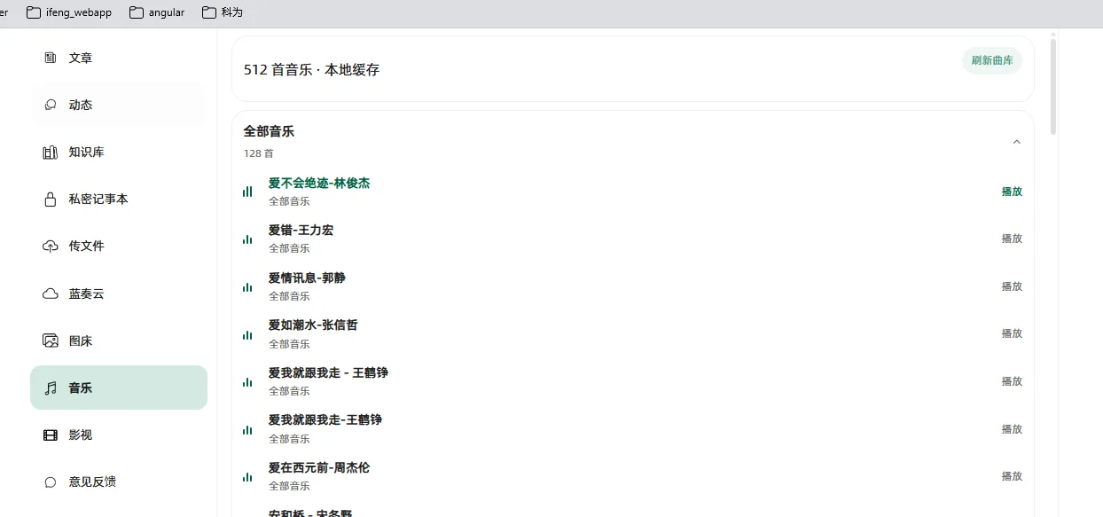Click equalizer bars icon beside 爱如潮水-张信哲

pos(247,334)
